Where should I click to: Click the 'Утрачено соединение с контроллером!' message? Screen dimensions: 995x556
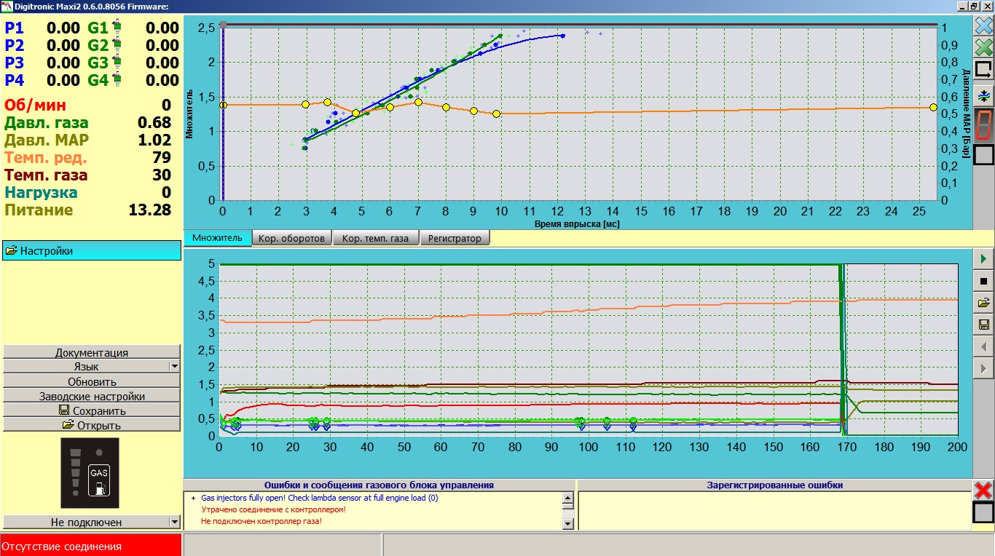coord(273,510)
